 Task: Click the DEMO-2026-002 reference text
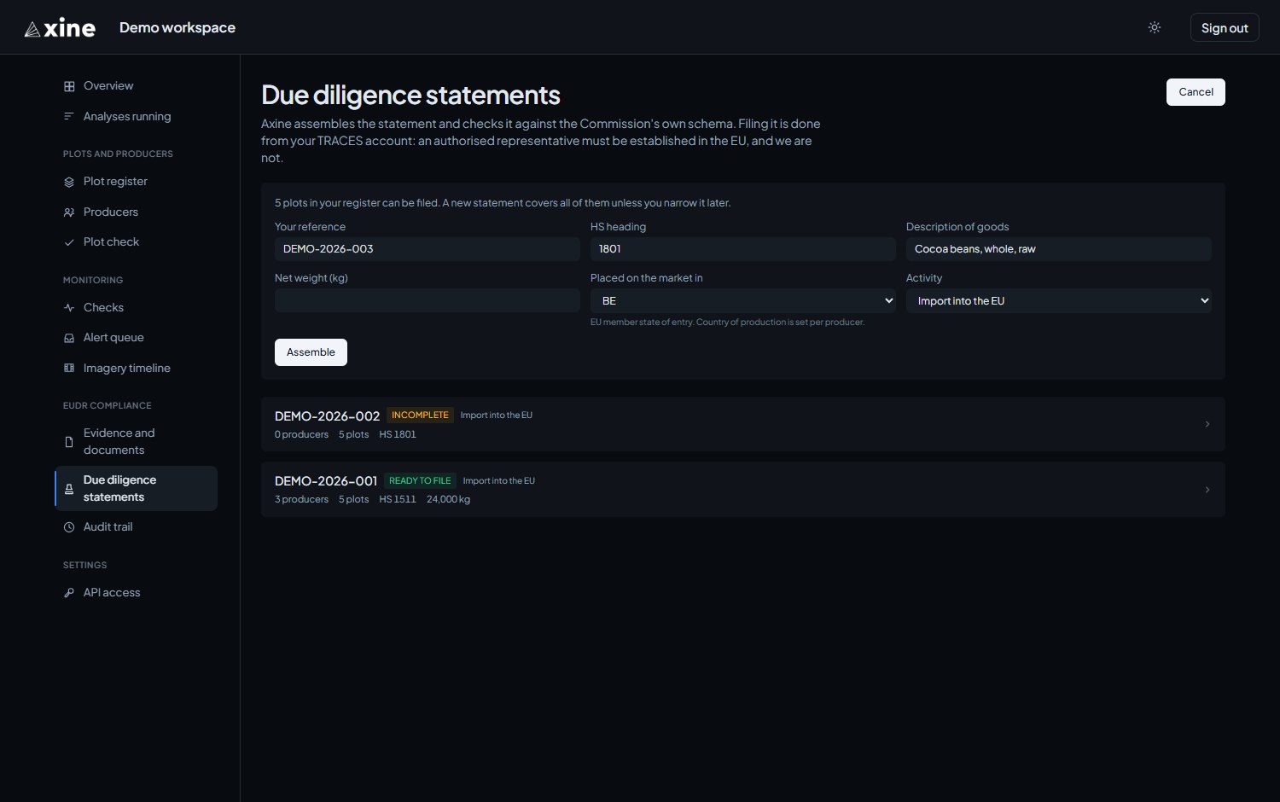click(x=327, y=416)
